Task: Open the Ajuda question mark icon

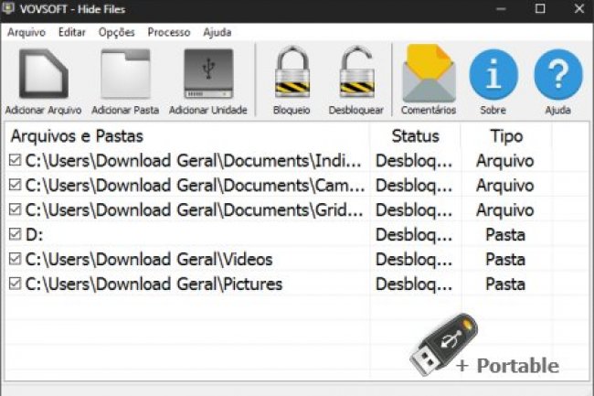Action: (558, 74)
